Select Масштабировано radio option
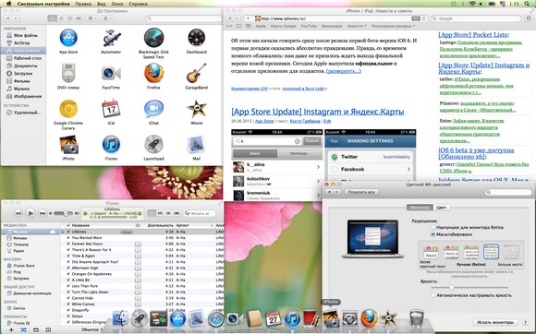536x334 pixels. [433, 234]
